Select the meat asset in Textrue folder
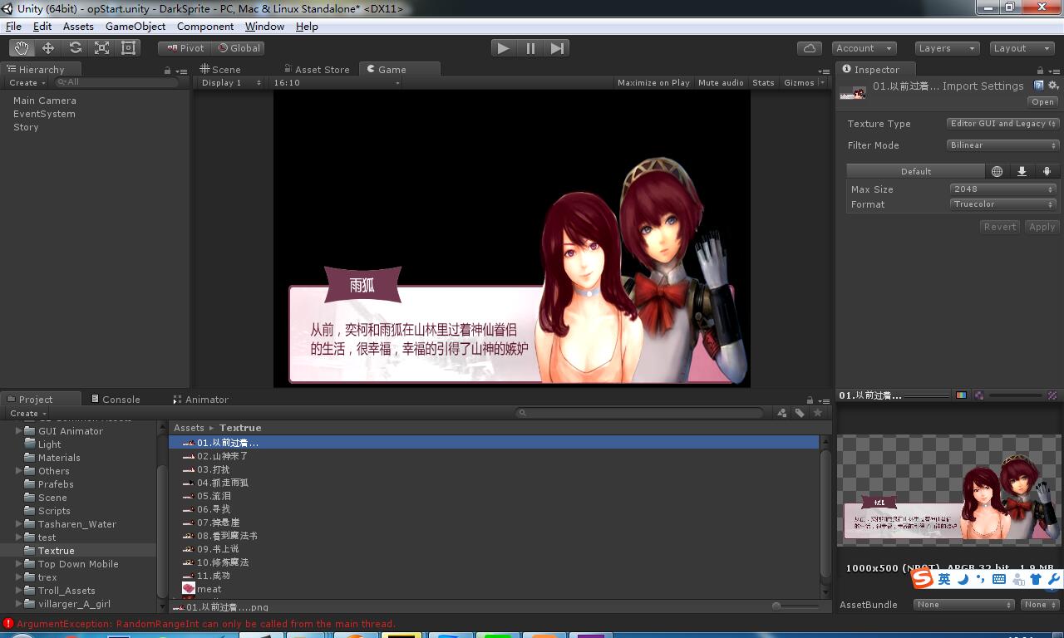This screenshot has height=638, width=1064. click(x=209, y=589)
